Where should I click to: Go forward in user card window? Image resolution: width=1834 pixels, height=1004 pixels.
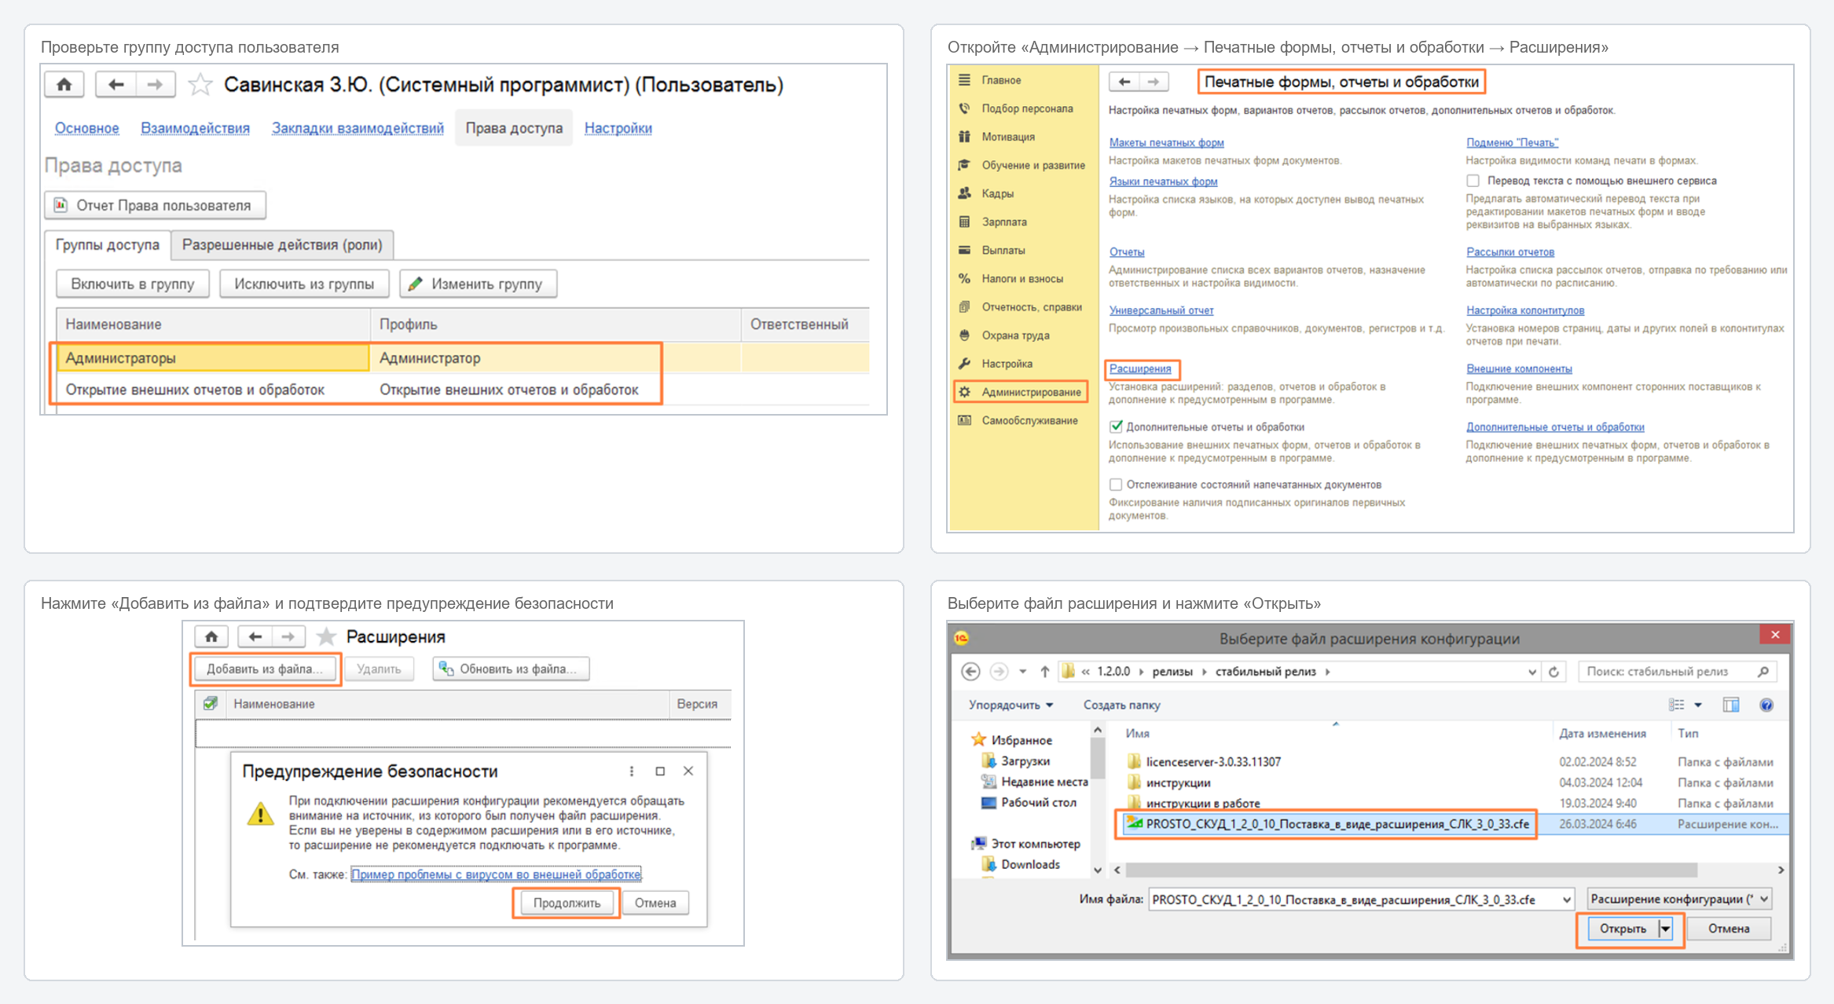point(155,85)
